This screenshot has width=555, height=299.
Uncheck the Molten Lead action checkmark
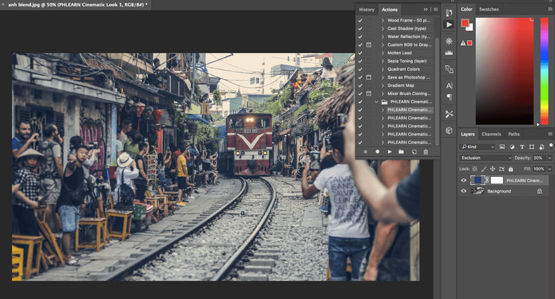pos(360,53)
